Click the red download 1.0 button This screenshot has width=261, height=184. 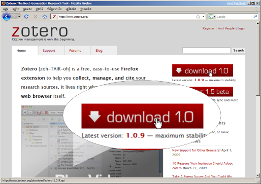[x=203, y=70]
